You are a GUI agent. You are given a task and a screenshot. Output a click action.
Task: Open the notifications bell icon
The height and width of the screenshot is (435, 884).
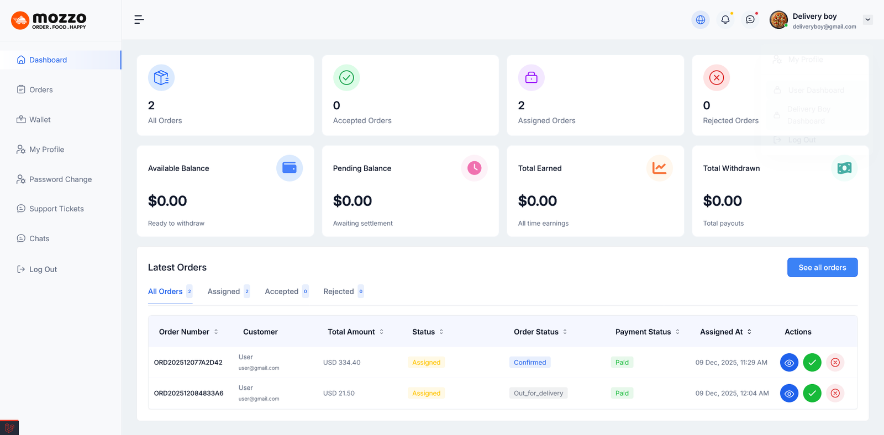[x=725, y=20]
